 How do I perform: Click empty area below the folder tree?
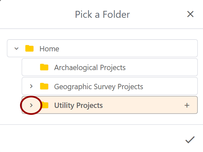click(x=102, y=119)
